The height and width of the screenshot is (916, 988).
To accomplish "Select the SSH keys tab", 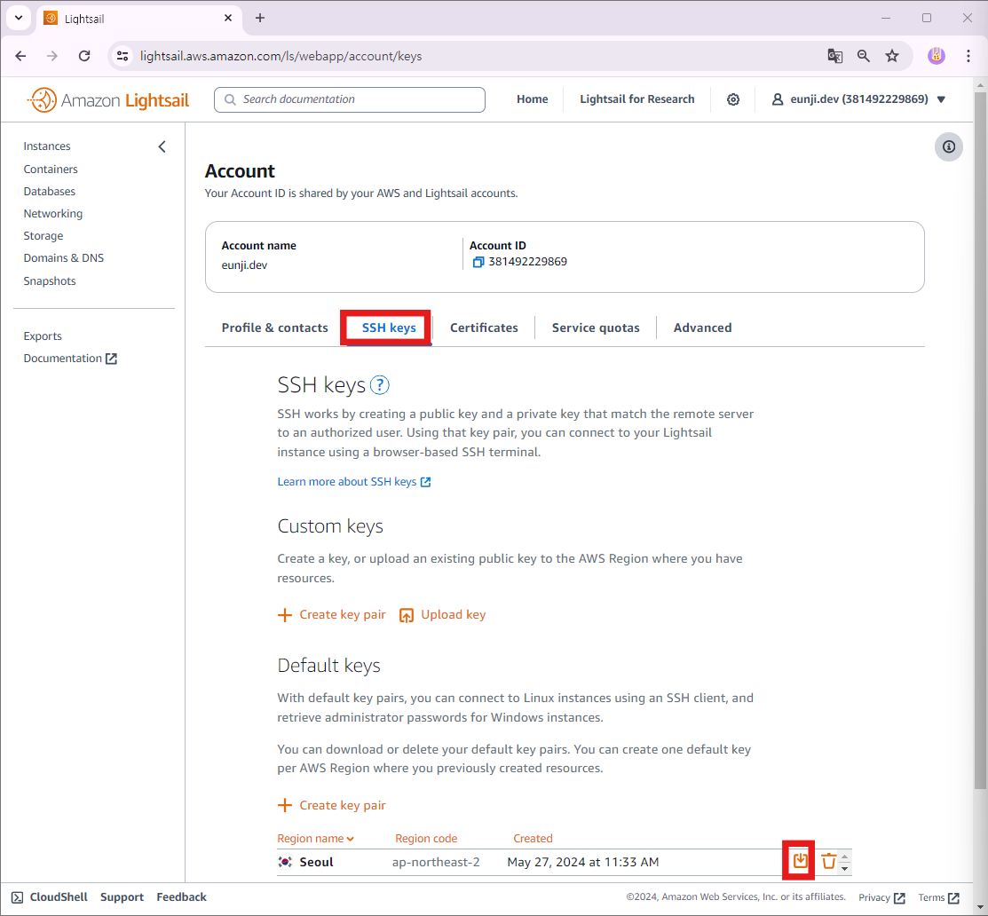I will click(x=389, y=328).
